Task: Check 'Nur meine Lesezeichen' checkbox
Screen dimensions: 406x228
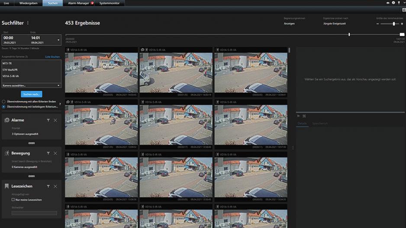Action: click(13, 199)
